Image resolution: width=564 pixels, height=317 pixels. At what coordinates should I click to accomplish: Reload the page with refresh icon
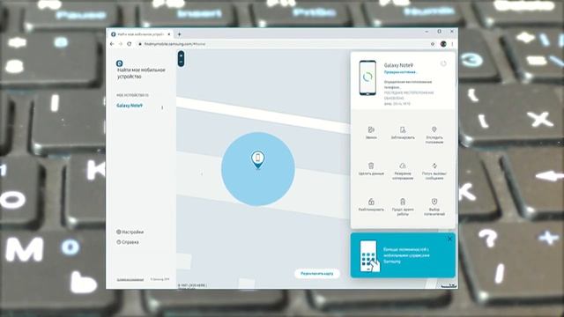coord(130,44)
